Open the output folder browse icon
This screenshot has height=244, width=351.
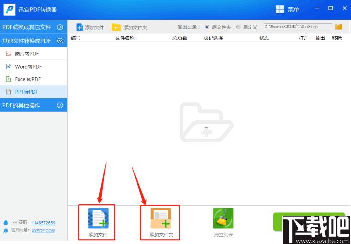[339, 27]
